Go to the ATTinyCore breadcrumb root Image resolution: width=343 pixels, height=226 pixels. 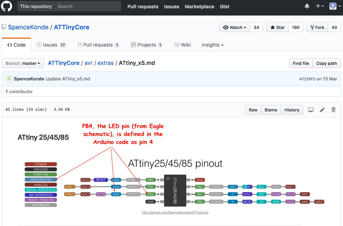click(64, 63)
